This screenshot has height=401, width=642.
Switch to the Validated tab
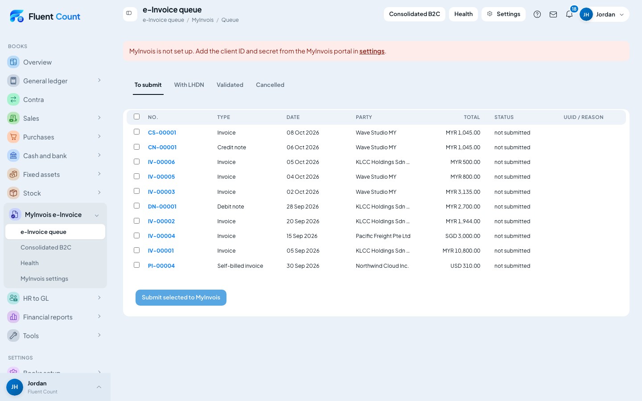click(230, 85)
